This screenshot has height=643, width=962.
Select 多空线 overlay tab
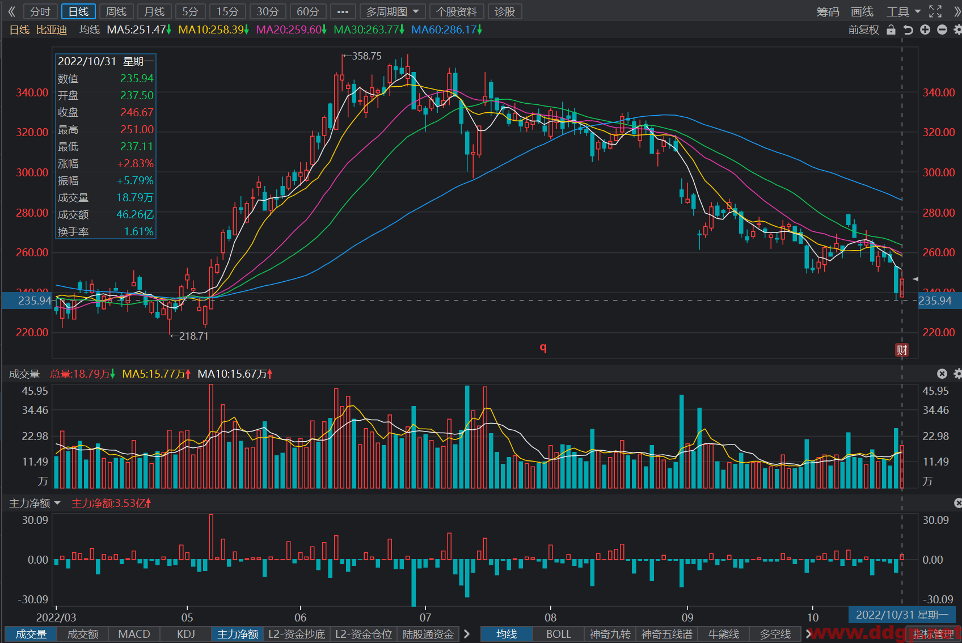tap(775, 634)
